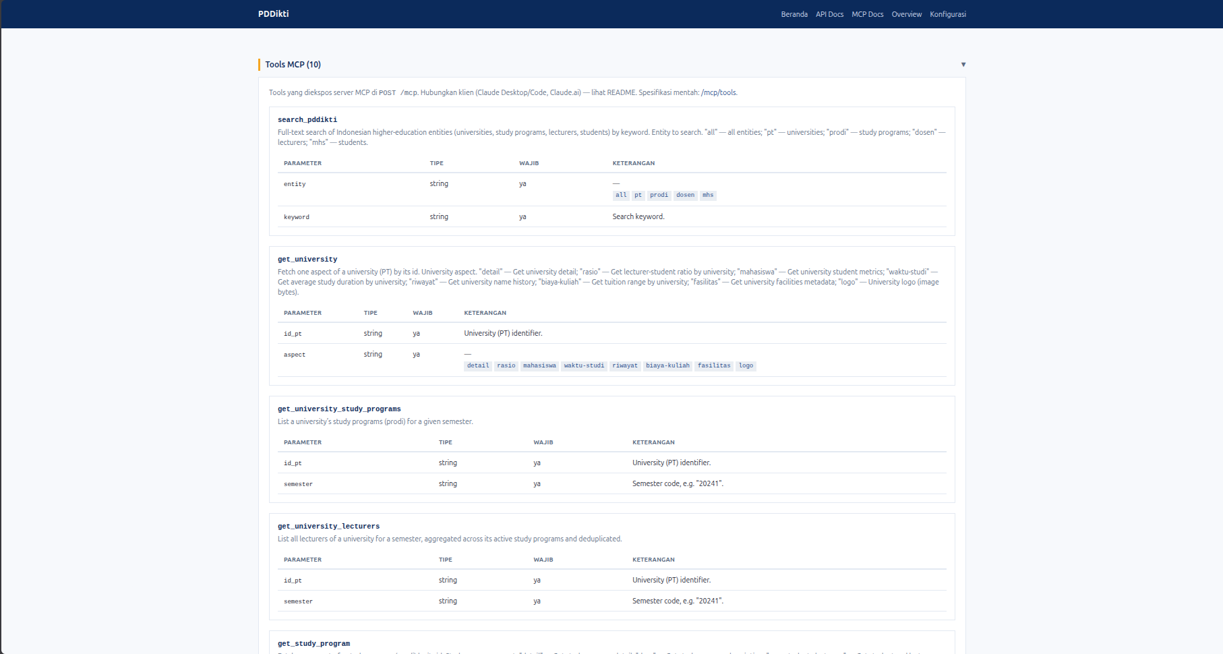Screen dimensions: 1223x654
Task: Open the PDDikti home logo
Action: click(273, 13)
